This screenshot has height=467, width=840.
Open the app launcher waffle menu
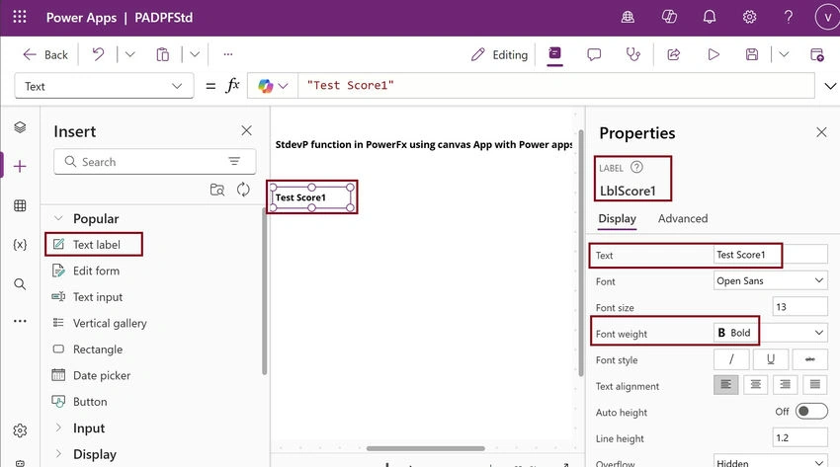click(20, 17)
